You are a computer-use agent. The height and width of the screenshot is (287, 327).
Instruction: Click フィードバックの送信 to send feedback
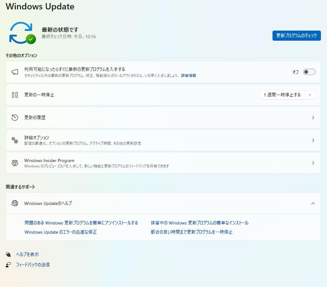click(x=33, y=265)
